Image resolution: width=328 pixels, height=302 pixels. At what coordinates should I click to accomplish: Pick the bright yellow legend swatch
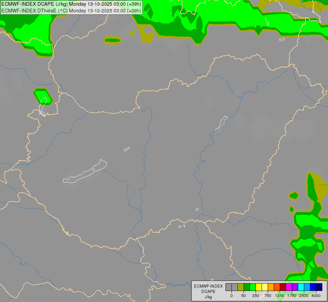click(259, 287)
